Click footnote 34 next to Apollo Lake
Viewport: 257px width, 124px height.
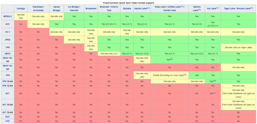pos(148,8)
